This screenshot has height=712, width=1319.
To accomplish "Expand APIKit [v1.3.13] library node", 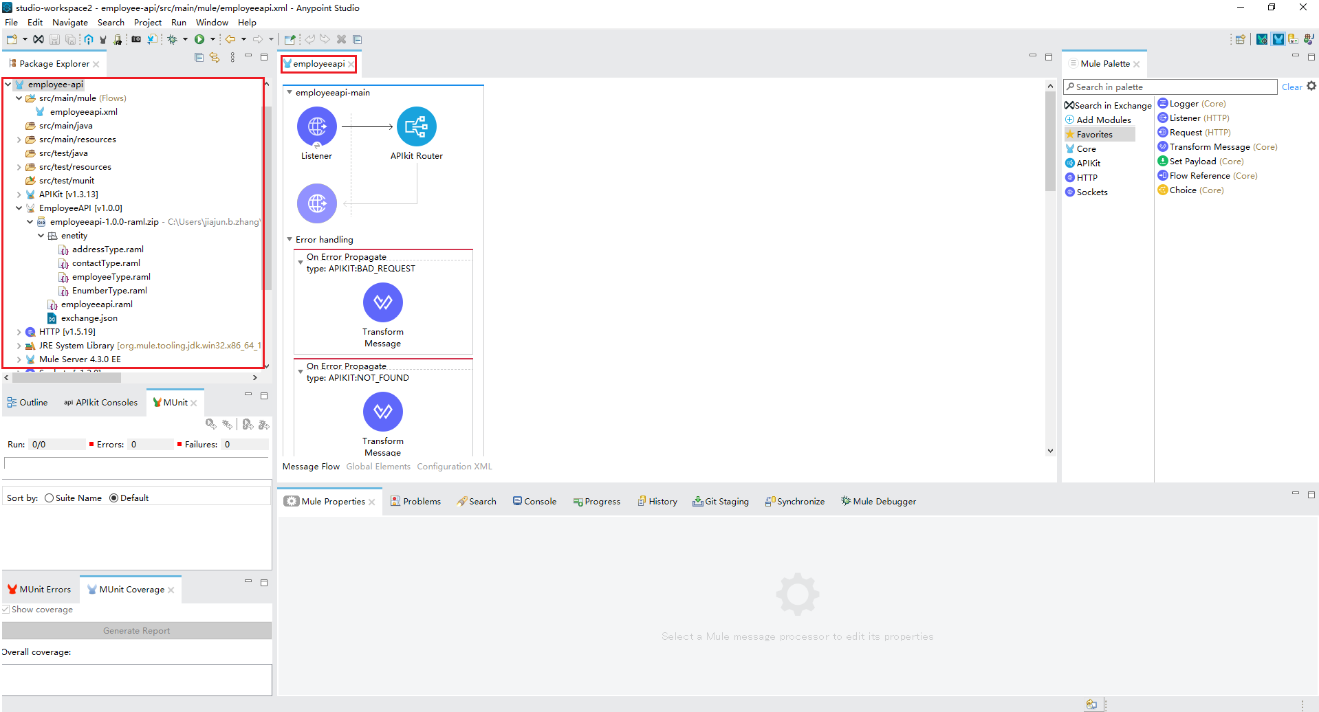I will pos(19,194).
